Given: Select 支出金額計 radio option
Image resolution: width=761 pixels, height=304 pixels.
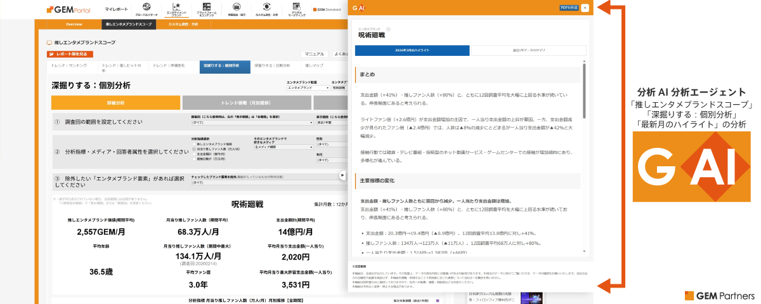Looking at the screenshot, I should (x=193, y=153).
